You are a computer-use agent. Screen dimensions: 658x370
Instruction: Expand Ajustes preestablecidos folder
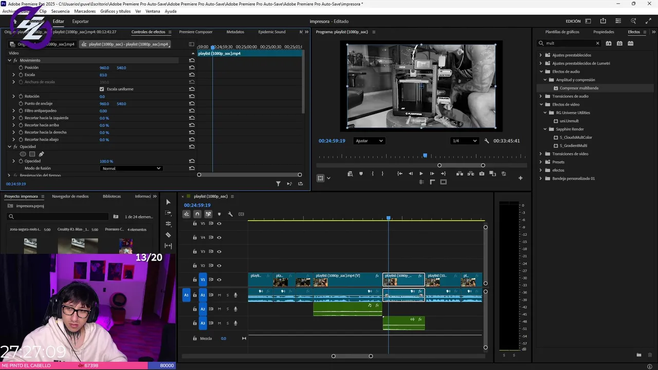(x=541, y=55)
